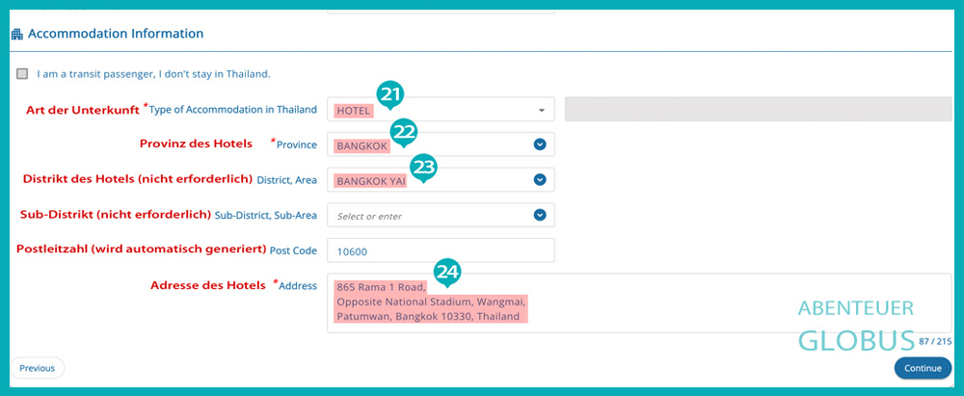Click the "Select or enter" Sub-District placeholder
Screen dimensions: 964x396
tap(369, 216)
